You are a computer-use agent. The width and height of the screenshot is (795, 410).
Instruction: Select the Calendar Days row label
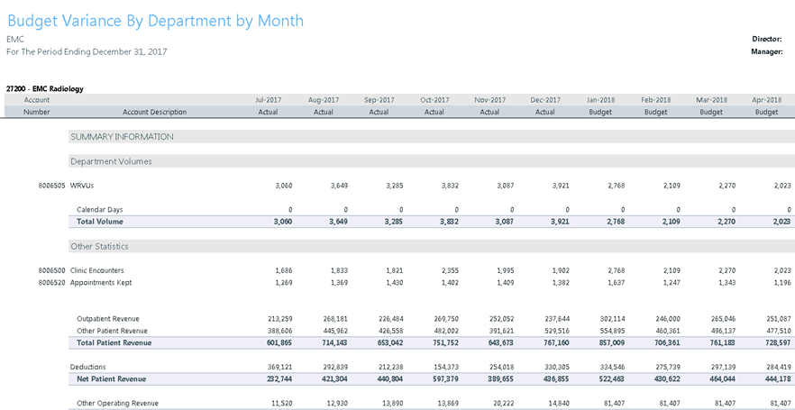click(x=99, y=209)
